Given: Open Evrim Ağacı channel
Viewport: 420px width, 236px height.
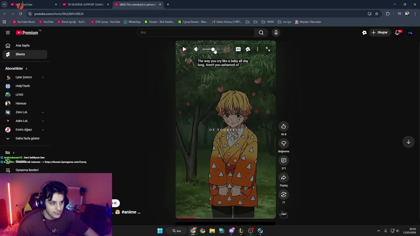Looking at the screenshot, I should [25, 129].
